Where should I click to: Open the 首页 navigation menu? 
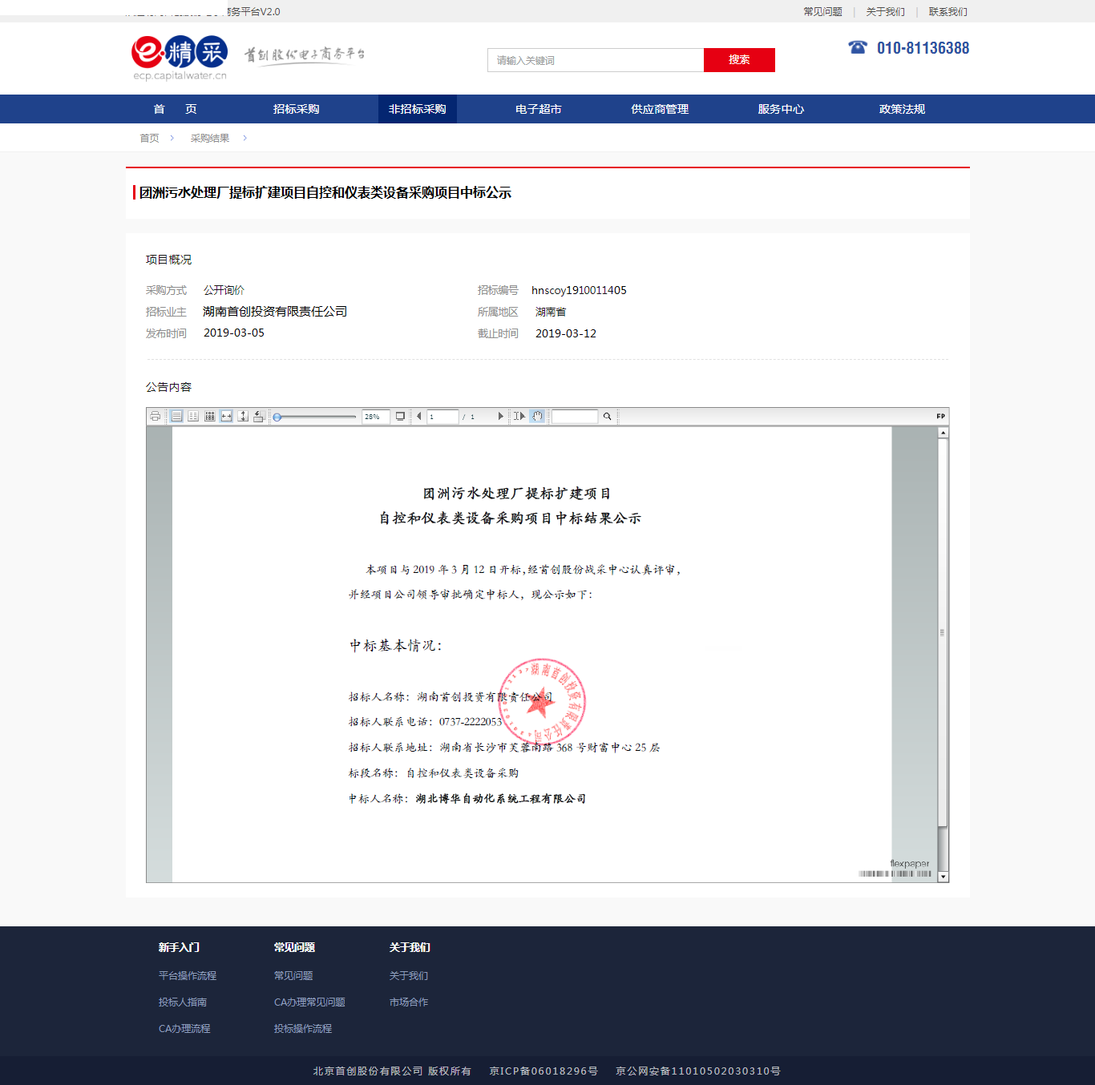[175, 109]
